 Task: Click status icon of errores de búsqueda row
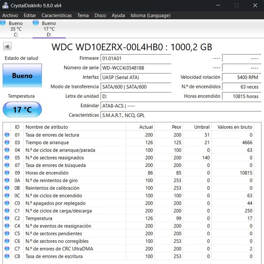[7, 165]
